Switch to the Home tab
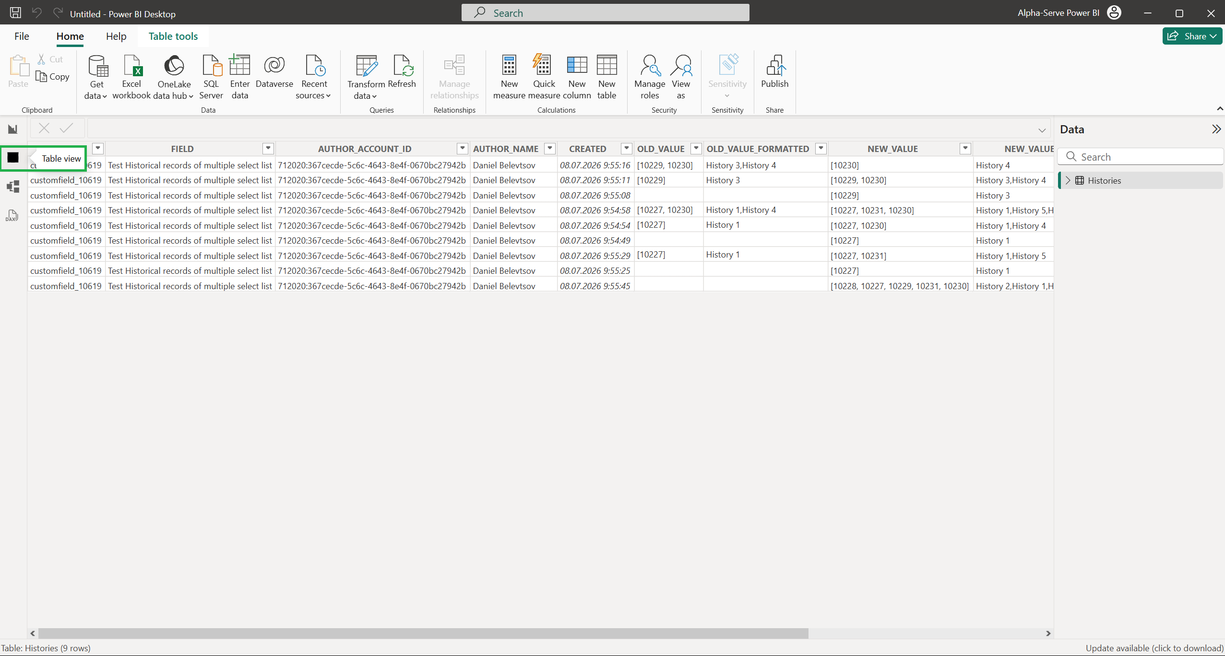1225x656 pixels. (70, 36)
